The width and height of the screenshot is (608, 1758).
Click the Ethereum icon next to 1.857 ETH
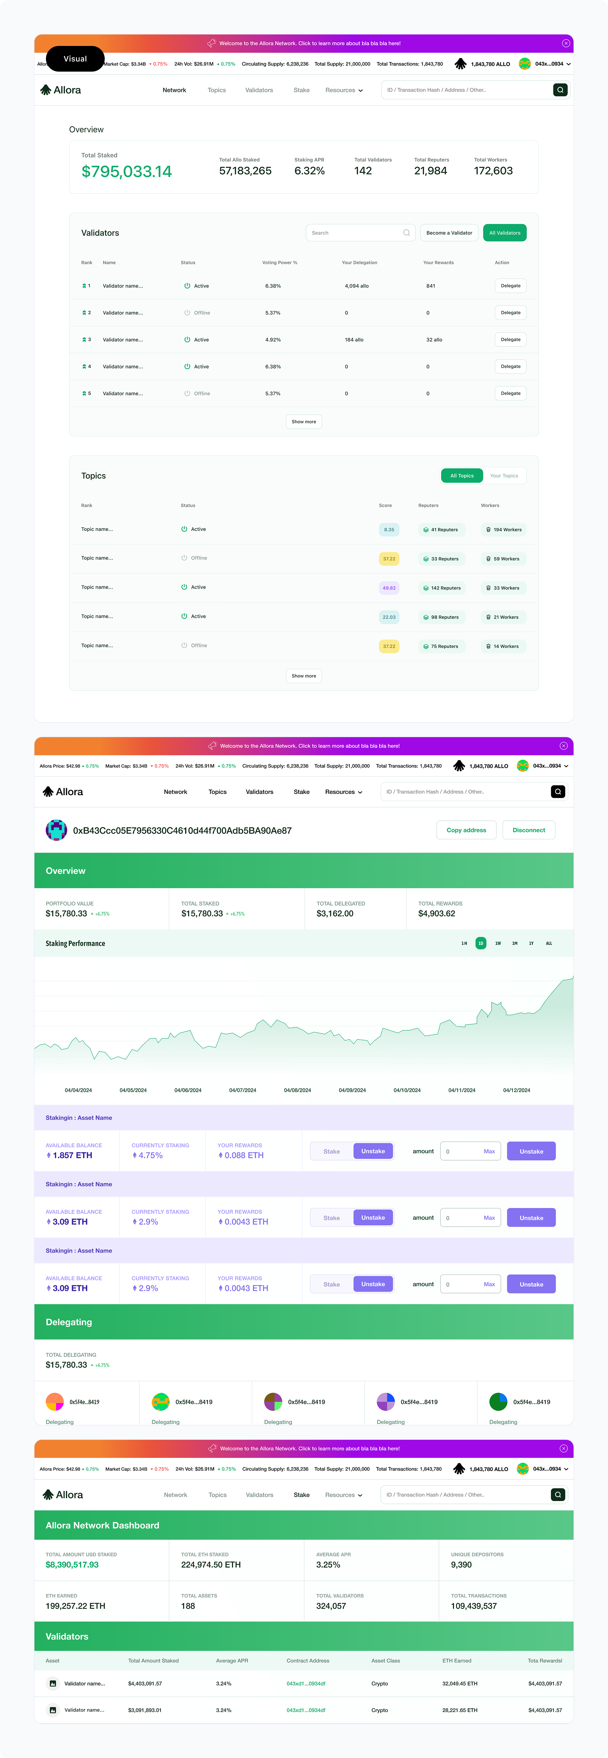48,1155
